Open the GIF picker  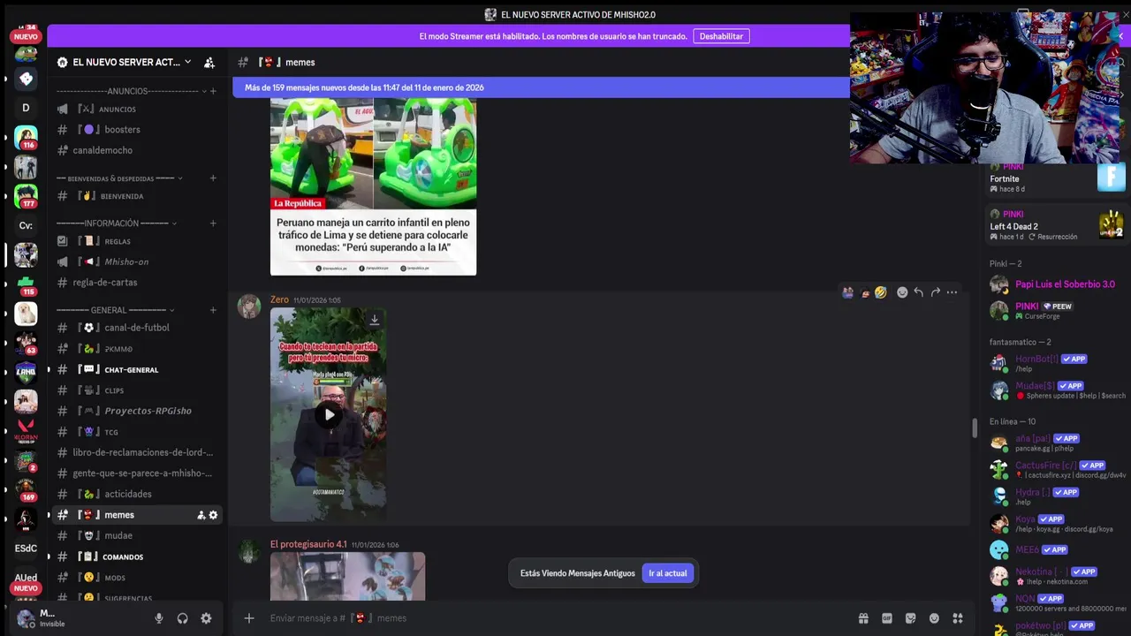[887, 618]
